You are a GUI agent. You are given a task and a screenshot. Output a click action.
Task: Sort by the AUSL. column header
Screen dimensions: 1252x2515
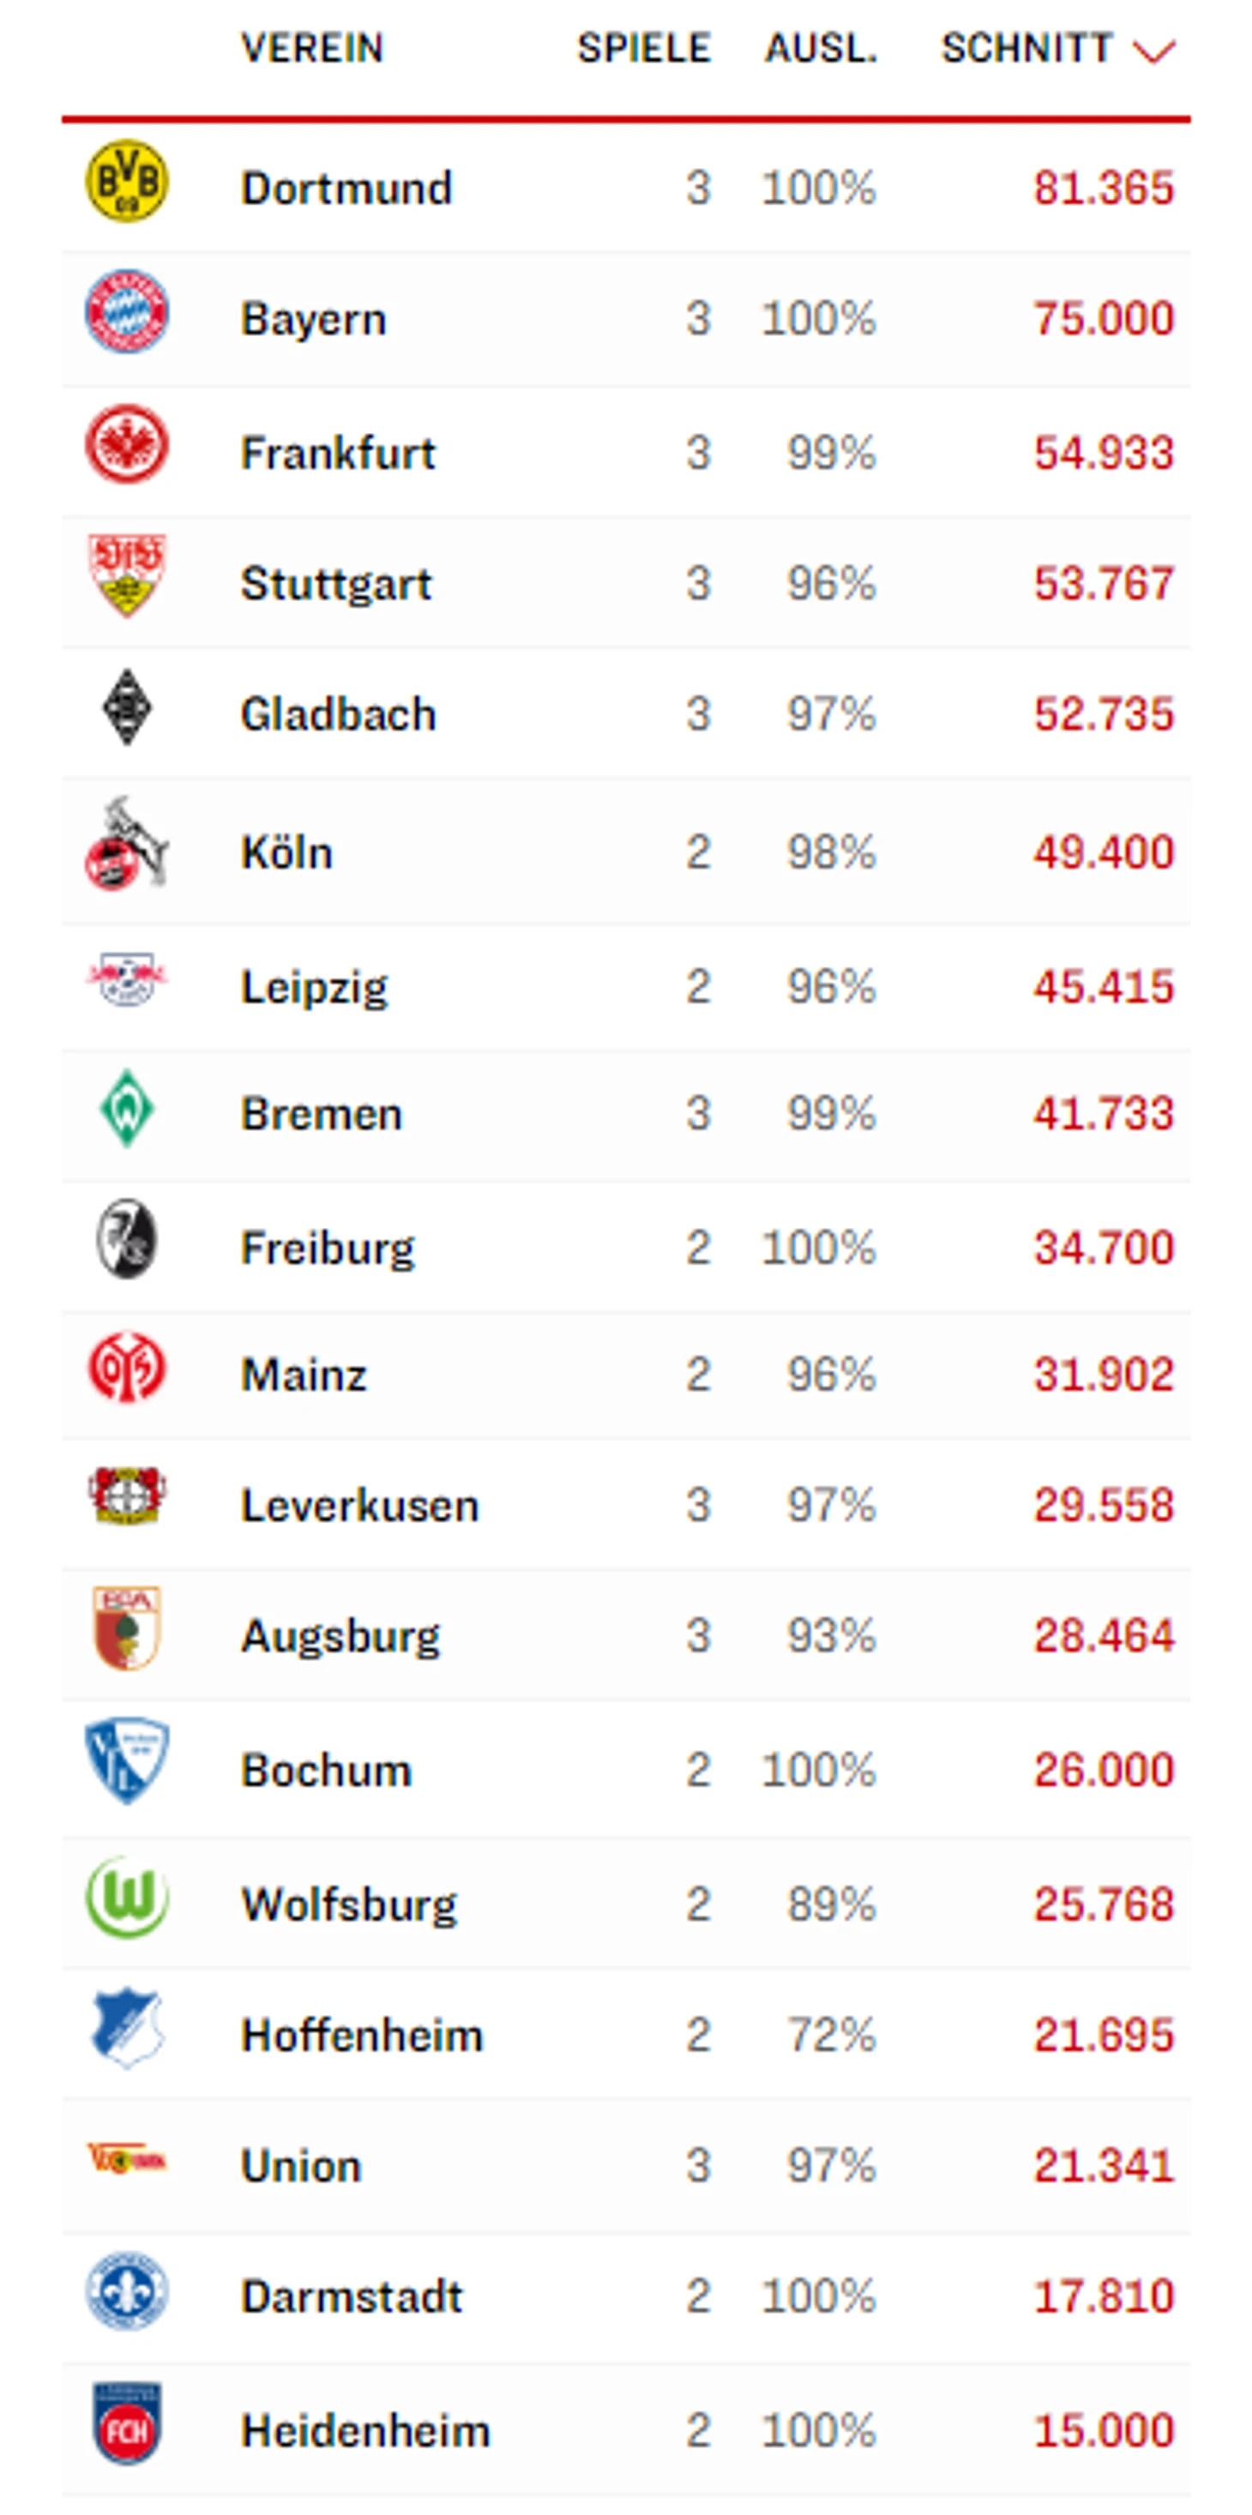[822, 48]
